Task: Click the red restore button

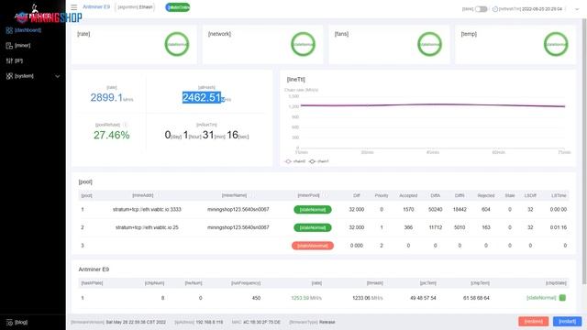Action: coord(534,322)
